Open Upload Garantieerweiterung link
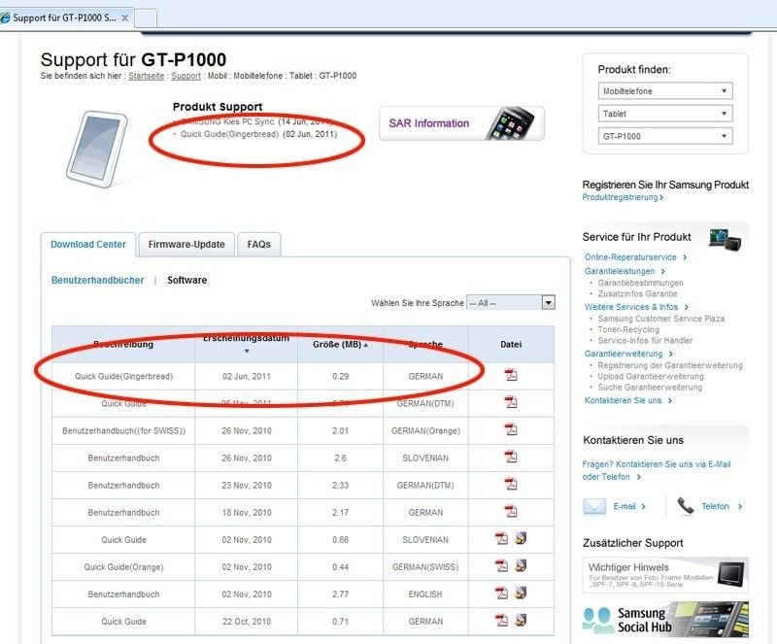777x644 pixels. tap(651, 376)
